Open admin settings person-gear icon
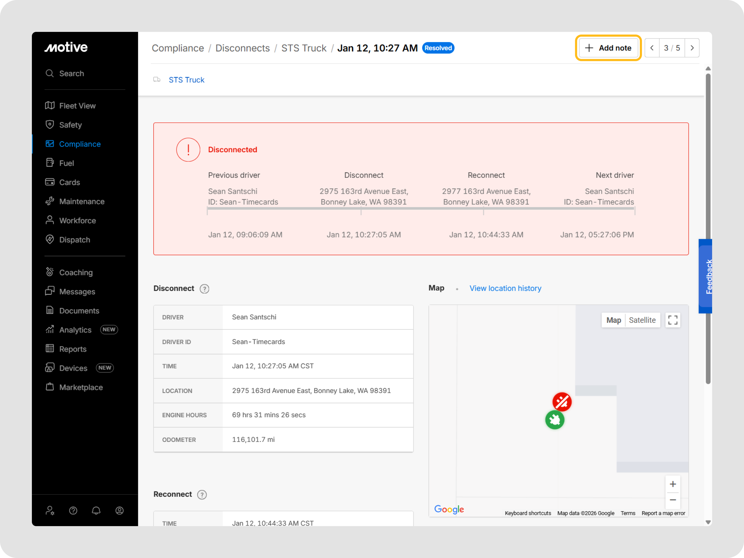The image size is (744, 558). point(50,511)
